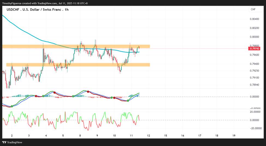The width and height of the screenshot is (266, 146).
Task: Select the current price tag 0.79742
Action: pyautogui.click(x=254, y=49)
